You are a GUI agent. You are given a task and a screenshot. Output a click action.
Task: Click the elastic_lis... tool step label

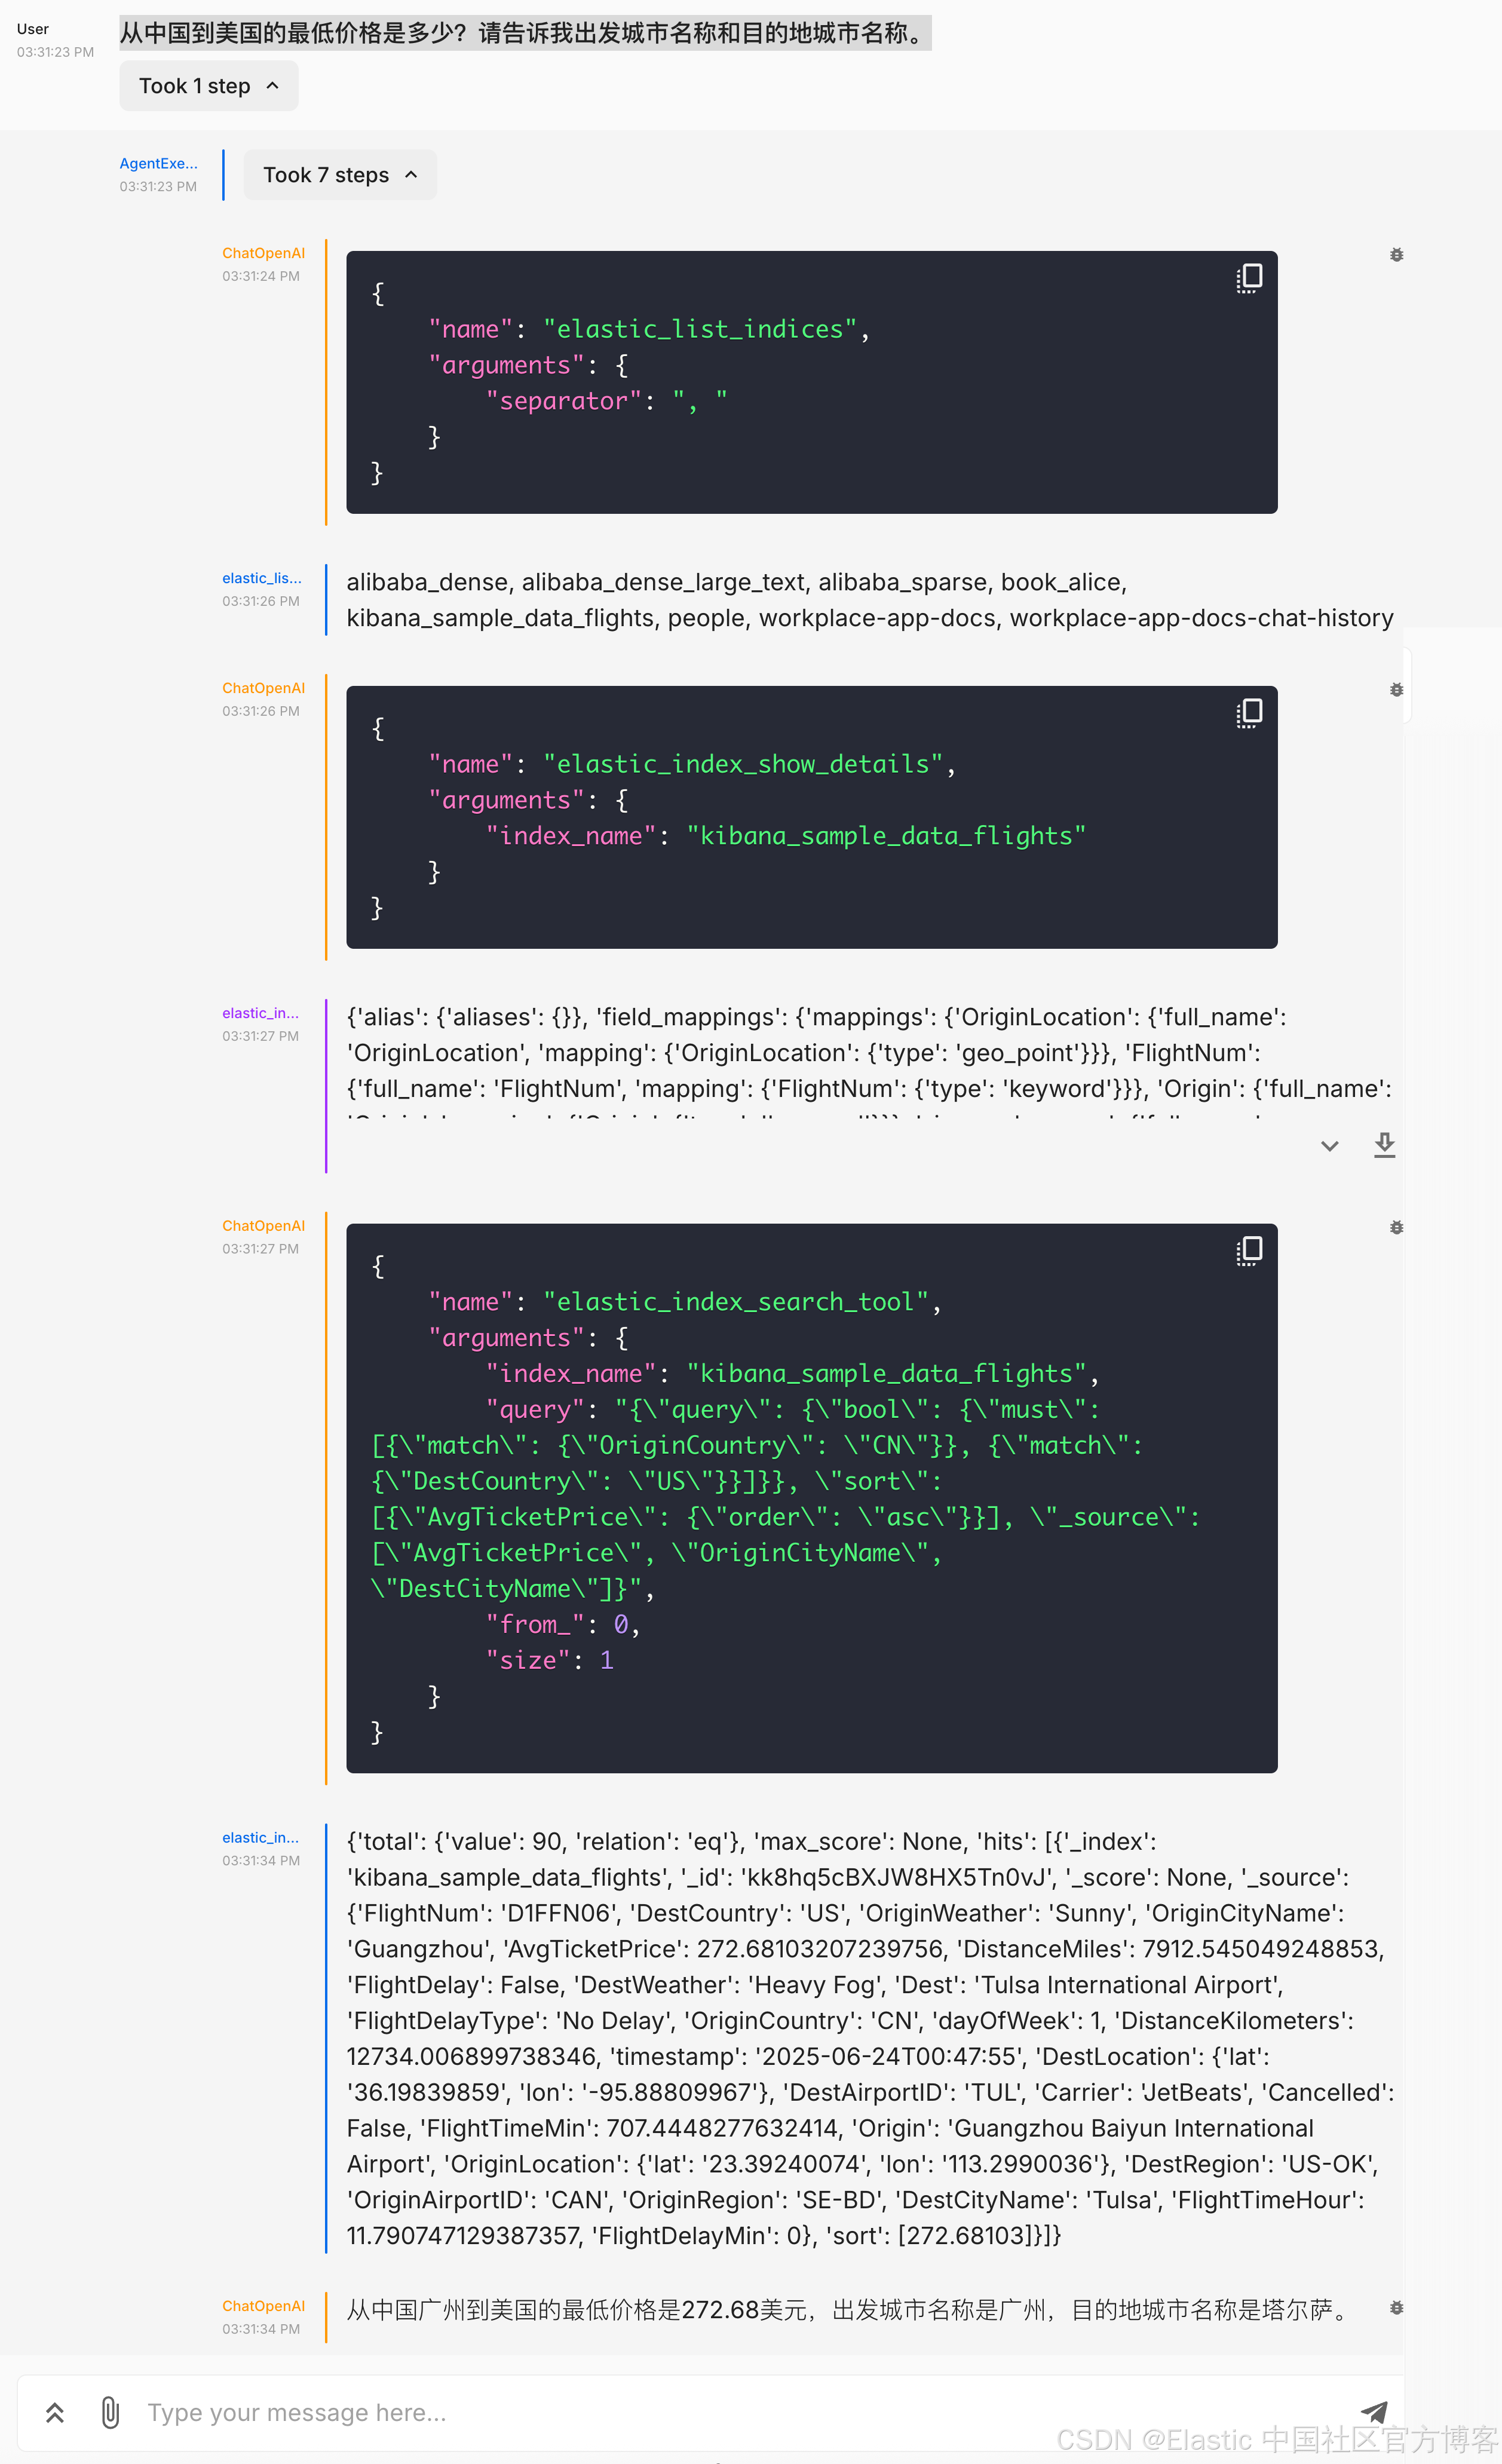(x=261, y=578)
